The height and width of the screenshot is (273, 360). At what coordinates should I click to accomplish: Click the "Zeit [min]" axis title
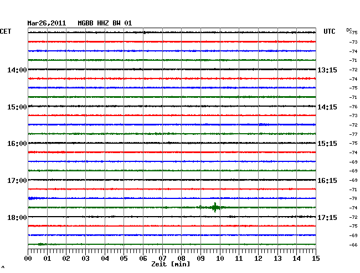171,264
